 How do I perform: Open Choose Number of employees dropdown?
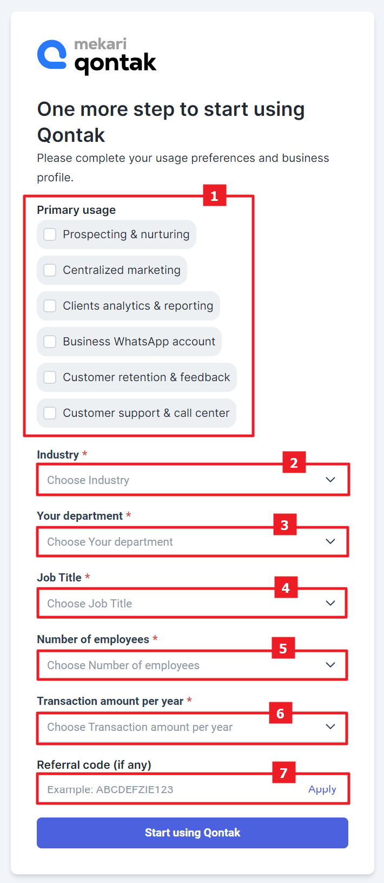pyautogui.click(x=193, y=665)
